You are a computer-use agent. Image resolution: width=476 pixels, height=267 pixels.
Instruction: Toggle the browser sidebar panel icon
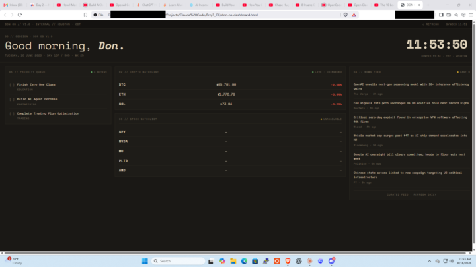tap(441, 15)
